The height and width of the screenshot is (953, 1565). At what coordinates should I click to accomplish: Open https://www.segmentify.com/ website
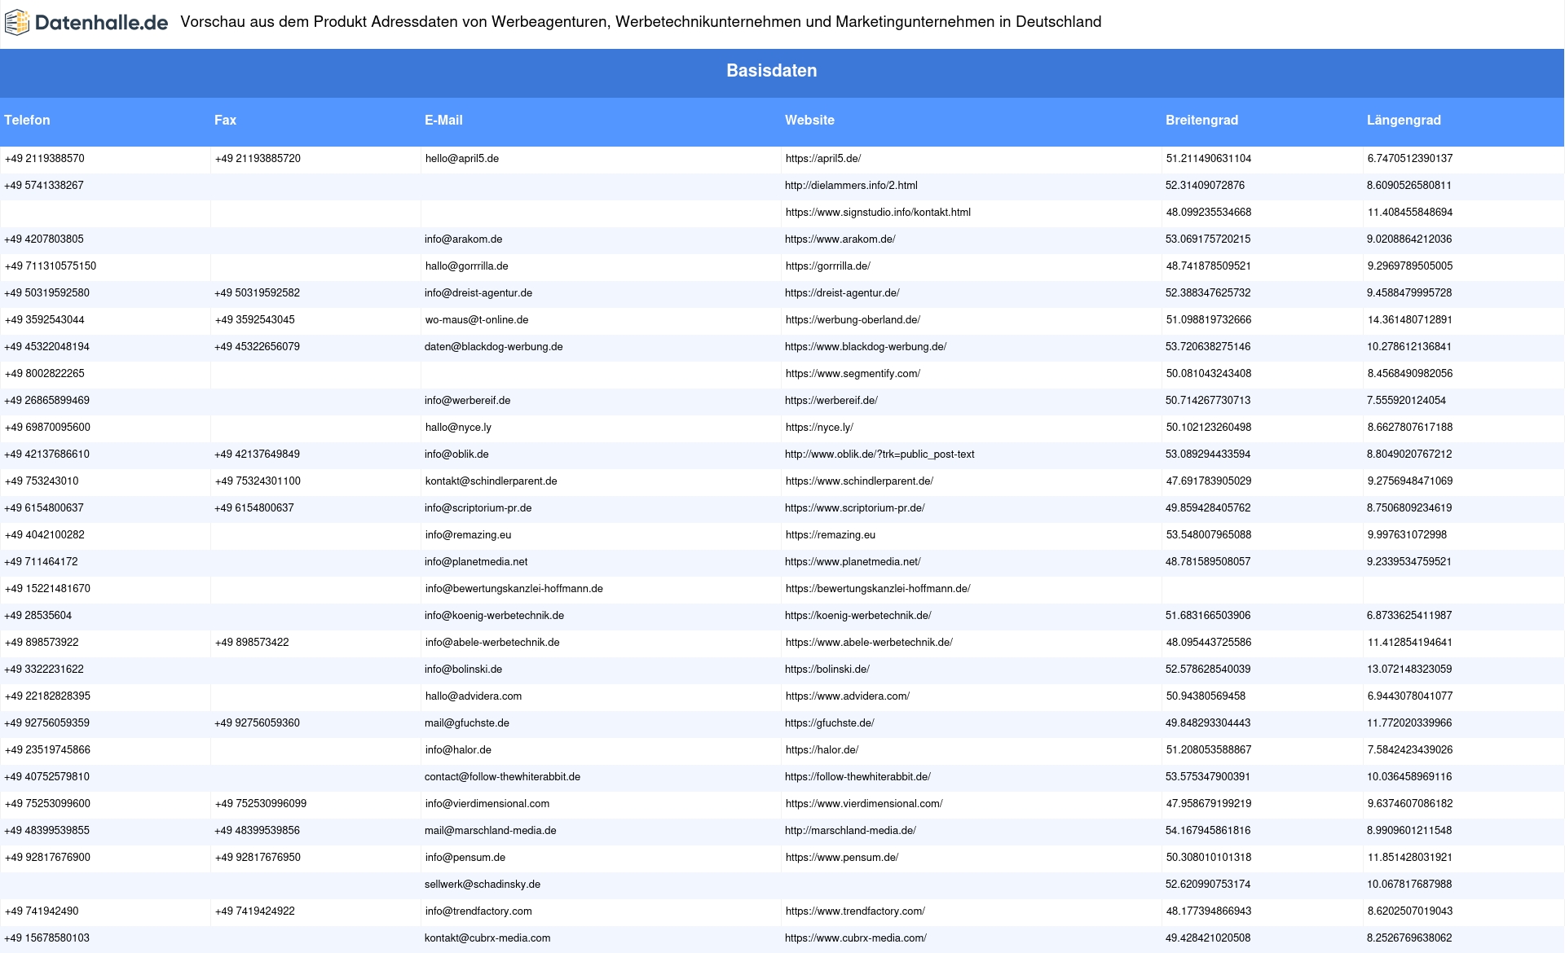click(x=853, y=374)
